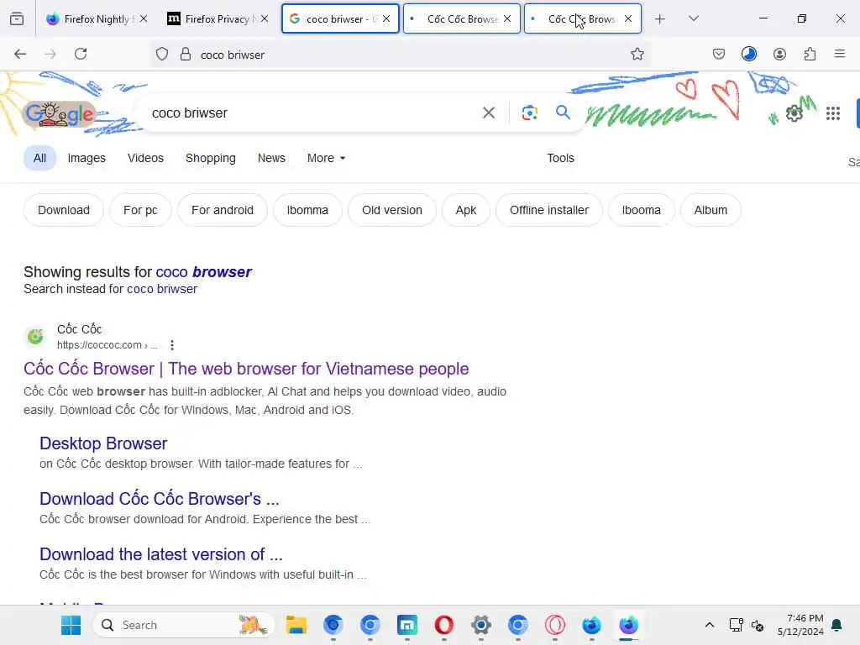The image size is (860, 645).
Task: Click the Windows taskbar Search box
Action: 183,625
